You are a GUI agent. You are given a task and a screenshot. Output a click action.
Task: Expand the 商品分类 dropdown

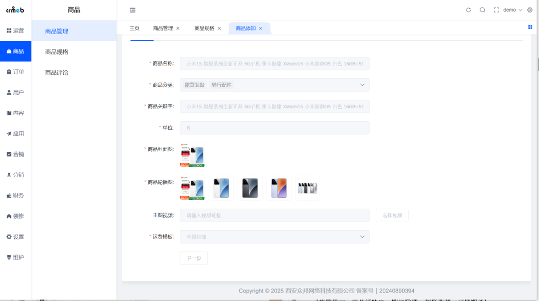click(274, 85)
